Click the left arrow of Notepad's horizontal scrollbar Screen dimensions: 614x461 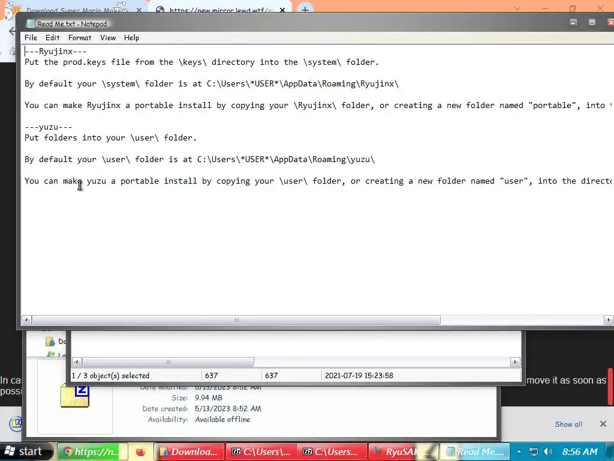[x=26, y=320]
